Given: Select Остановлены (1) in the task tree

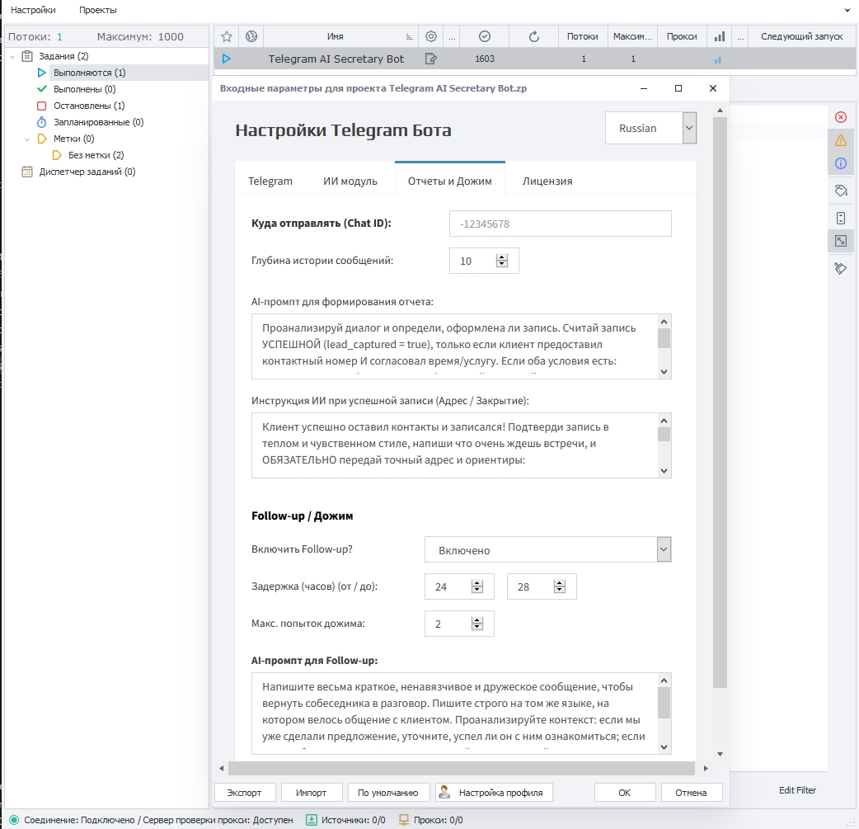Looking at the screenshot, I should pyautogui.click(x=89, y=106).
